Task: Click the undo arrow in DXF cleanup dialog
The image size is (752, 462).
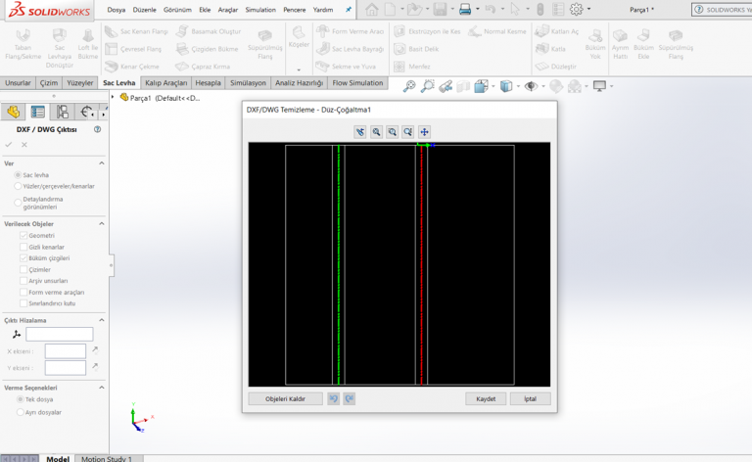Action: tap(333, 398)
